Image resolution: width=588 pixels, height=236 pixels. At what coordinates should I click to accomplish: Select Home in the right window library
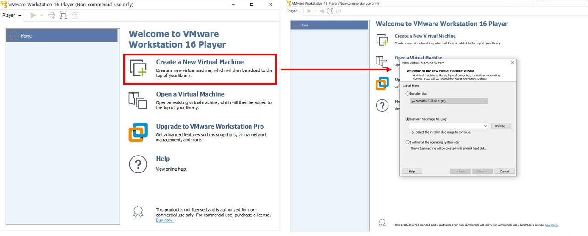pos(329,25)
